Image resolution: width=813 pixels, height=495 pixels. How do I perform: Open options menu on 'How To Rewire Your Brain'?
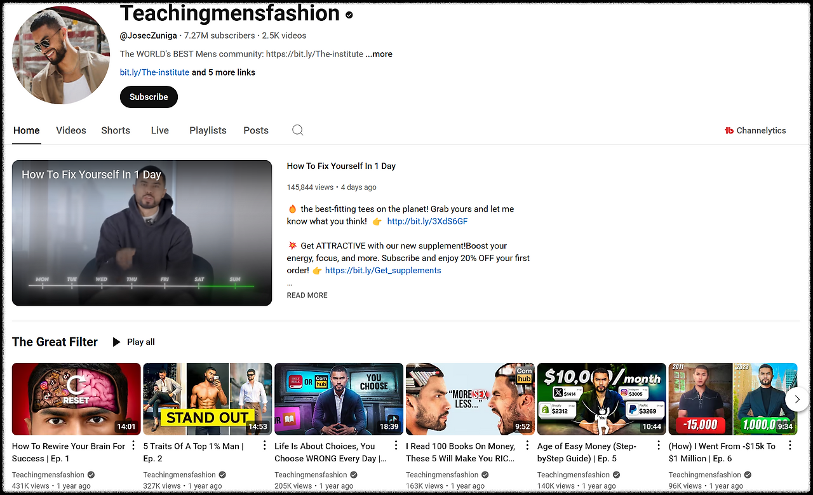[x=132, y=446]
